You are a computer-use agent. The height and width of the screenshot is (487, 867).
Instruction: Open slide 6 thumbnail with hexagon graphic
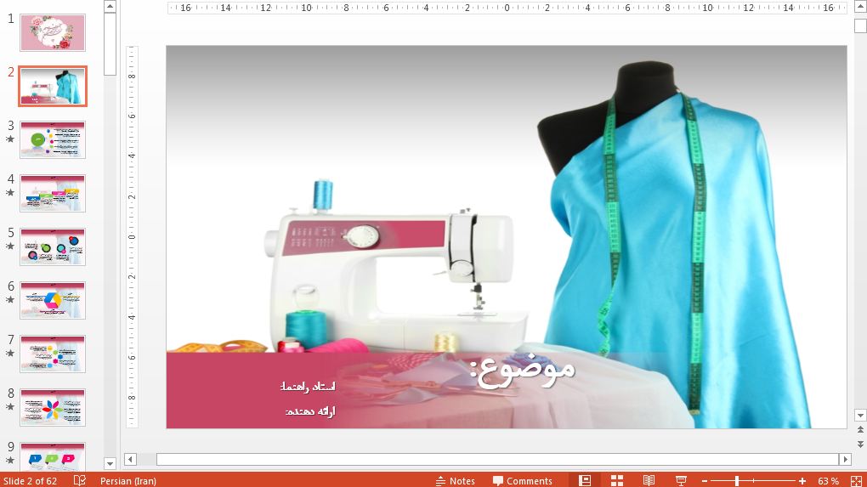tap(53, 300)
